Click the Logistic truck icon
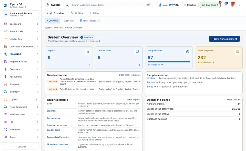 point(5,99)
